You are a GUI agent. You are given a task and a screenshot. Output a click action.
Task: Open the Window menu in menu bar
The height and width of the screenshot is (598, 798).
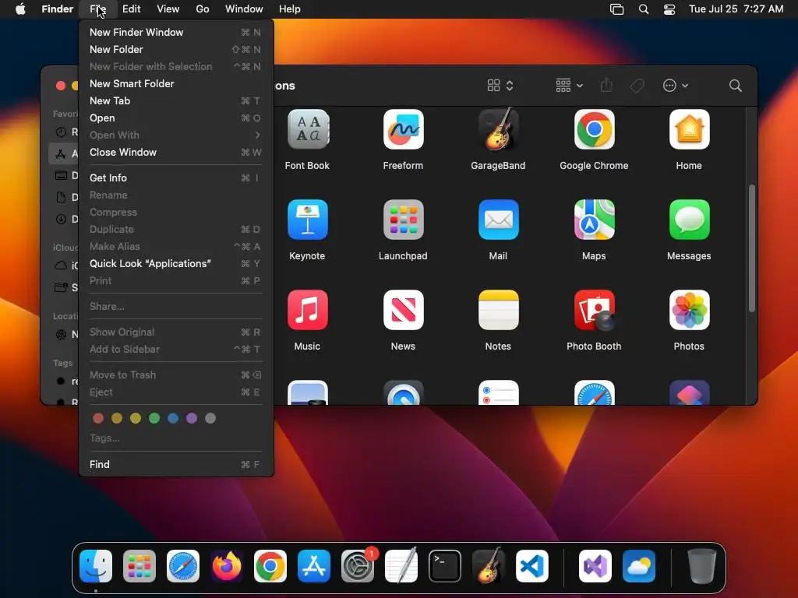point(244,9)
